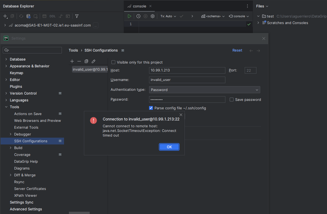Viewport: 327px width, 214px height.
Task: Open the Authentication type dropdown
Action: point(205,90)
